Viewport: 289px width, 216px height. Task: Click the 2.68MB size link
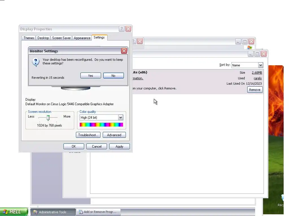coord(257,73)
